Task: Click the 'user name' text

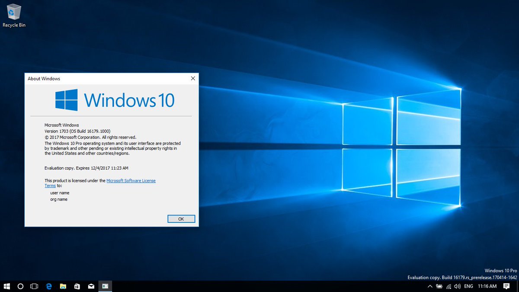Action: coord(60,193)
